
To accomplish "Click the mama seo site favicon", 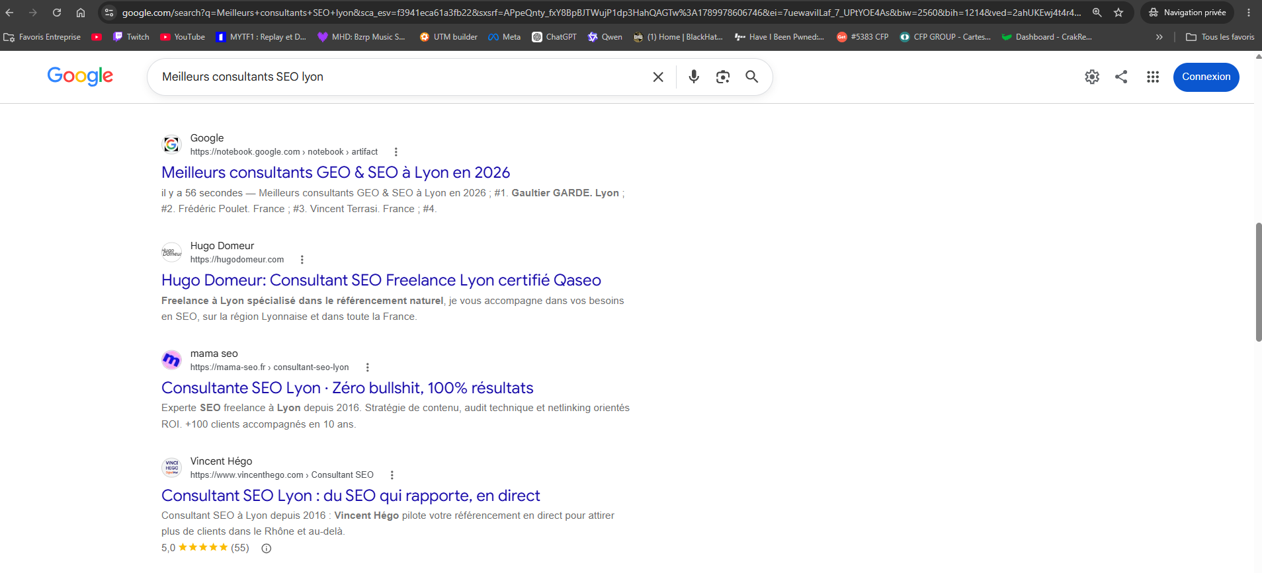I will pos(172,360).
